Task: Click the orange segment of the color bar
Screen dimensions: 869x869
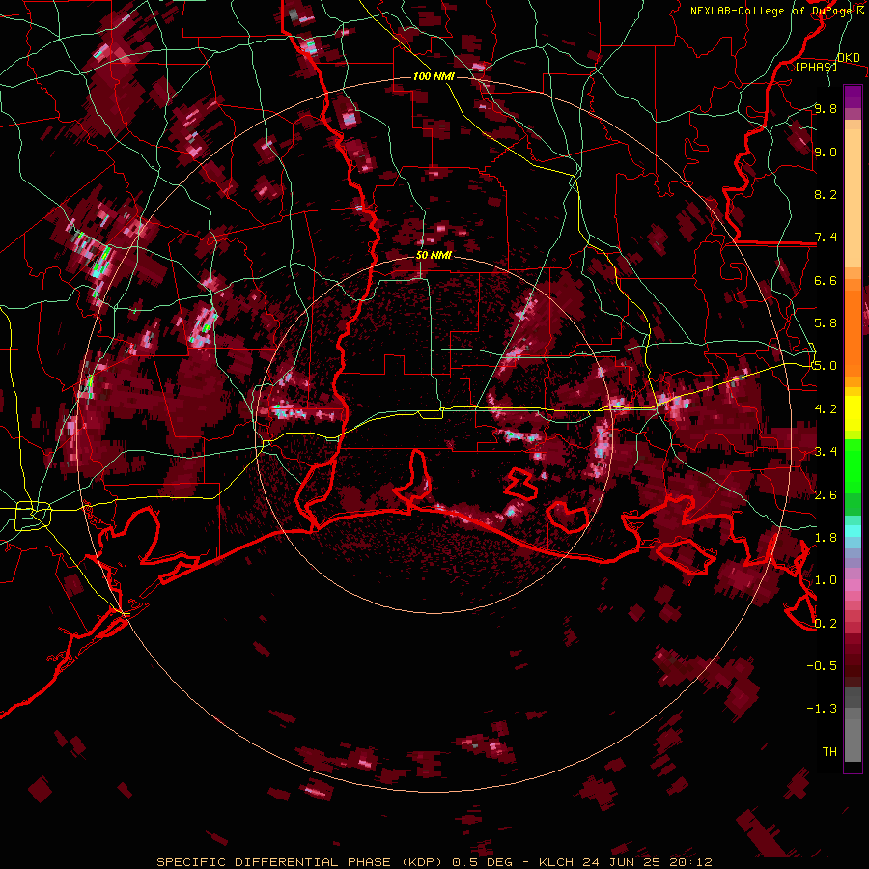Action: [853, 327]
